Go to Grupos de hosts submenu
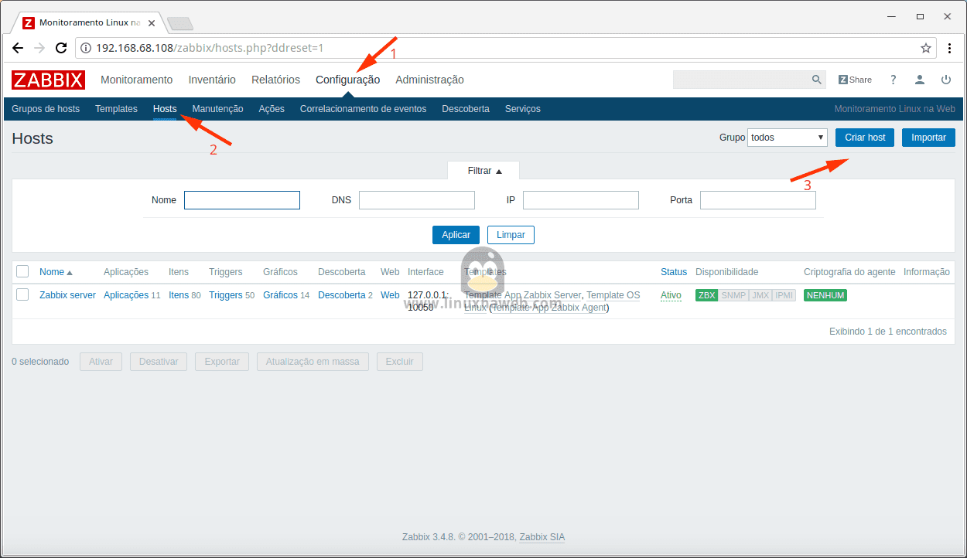Viewport: 967px width, 558px height. pos(46,109)
